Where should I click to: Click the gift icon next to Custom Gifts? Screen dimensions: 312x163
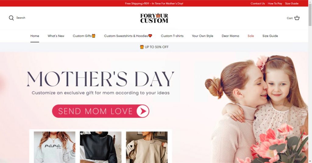[x=94, y=36]
